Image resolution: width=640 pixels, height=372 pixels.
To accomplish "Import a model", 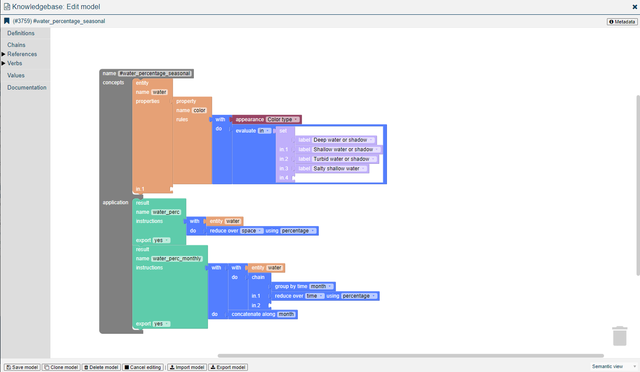I will click(187, 367).
